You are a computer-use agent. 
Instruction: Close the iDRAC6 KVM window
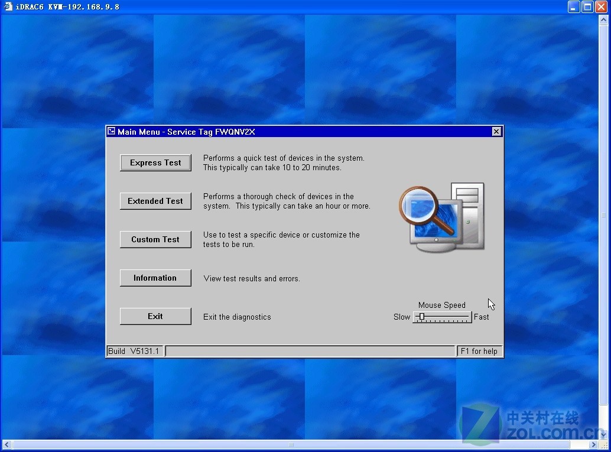coord(601,6)
